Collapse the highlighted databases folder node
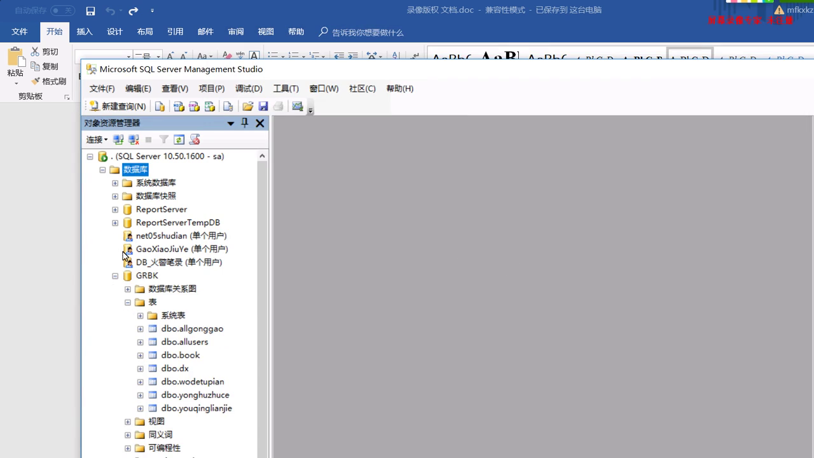Image resolution: width=814 pixels, height=458 pixels. point(102,170)
